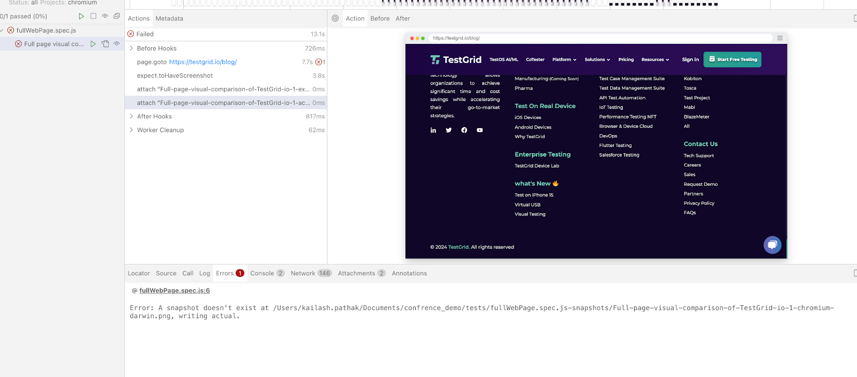Click the Test on iPhone 15 footer link
This screenshot has height=377, width=857.
tap(534, 195)
